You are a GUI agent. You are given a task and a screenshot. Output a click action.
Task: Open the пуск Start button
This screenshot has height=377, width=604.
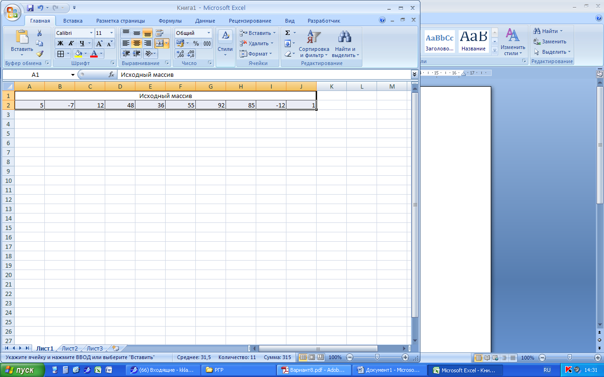tap(22, 370)
